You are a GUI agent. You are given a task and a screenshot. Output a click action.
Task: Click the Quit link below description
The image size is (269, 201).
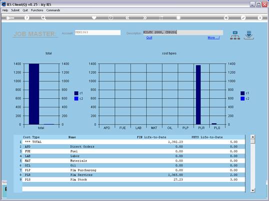click(x=149, y=37)
